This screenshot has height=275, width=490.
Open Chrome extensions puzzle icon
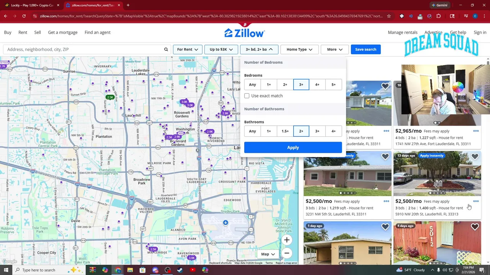(x=439, y=16)
